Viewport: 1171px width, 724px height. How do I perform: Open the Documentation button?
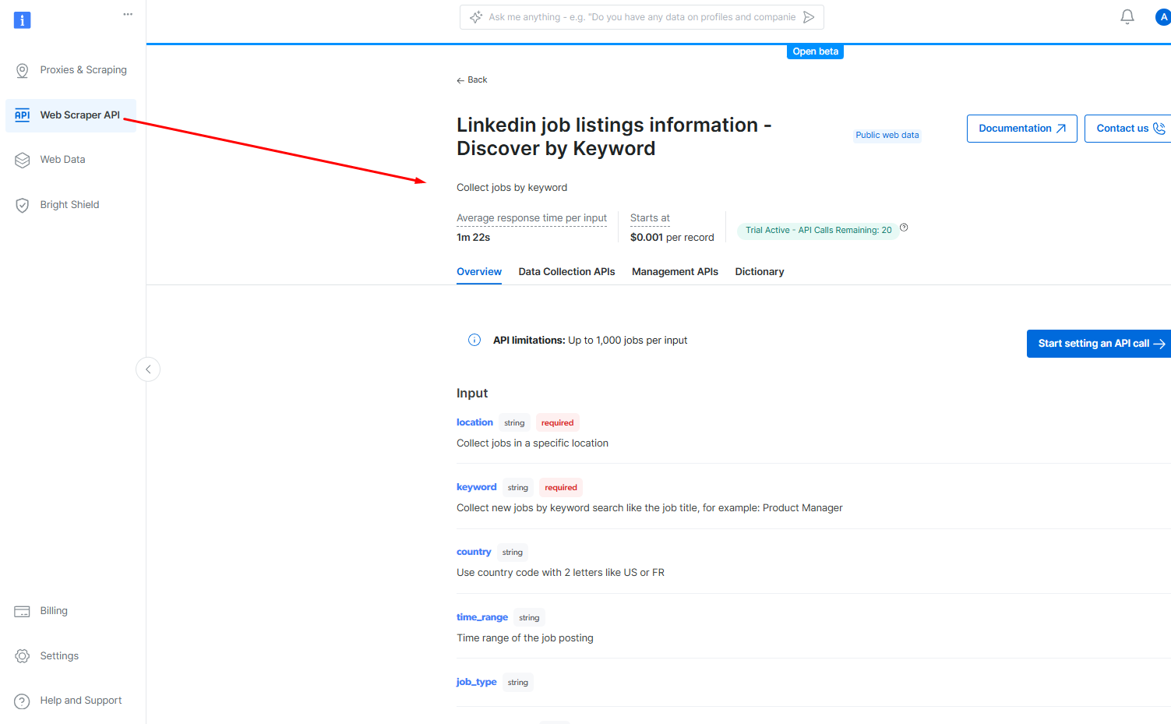[1022, 129]
